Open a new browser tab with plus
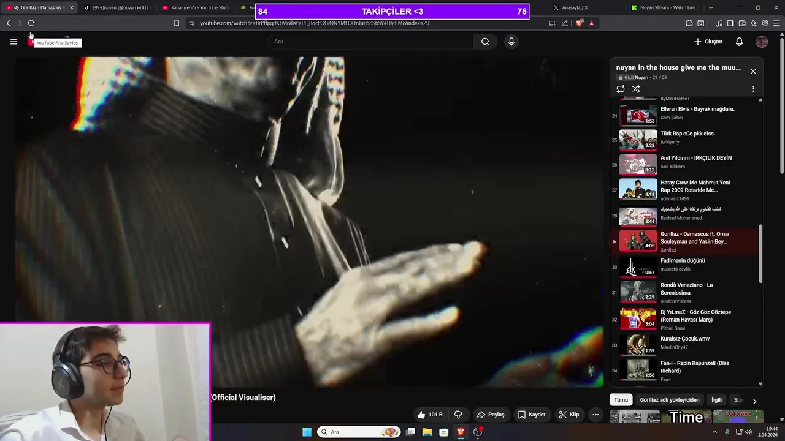The height and width of the screenshot is (441, 785). coord(711,8)
